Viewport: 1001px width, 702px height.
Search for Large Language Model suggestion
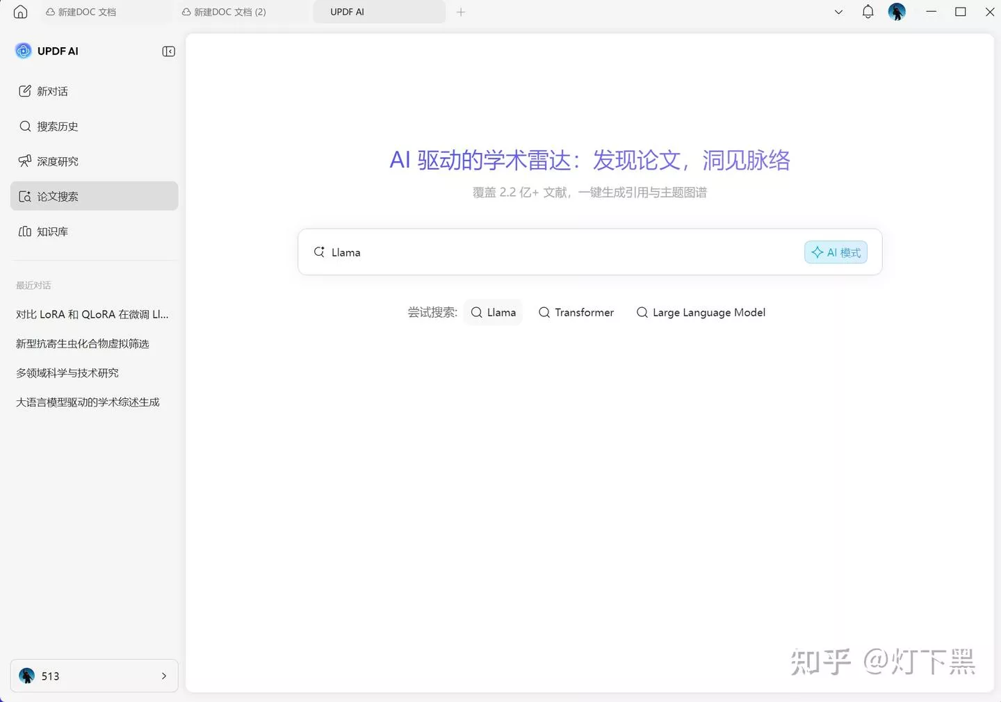click(x=700, y=312)
